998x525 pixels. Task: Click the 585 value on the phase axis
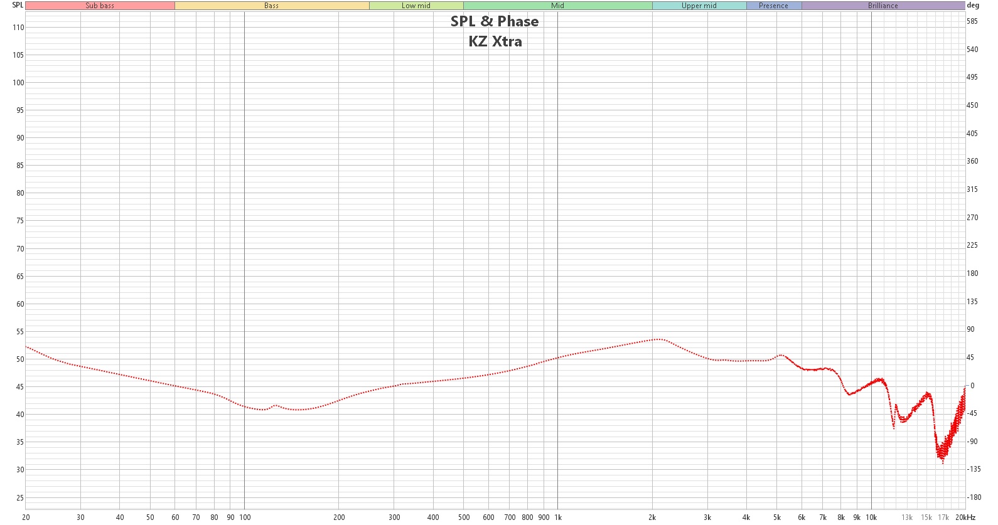[972, 21]
